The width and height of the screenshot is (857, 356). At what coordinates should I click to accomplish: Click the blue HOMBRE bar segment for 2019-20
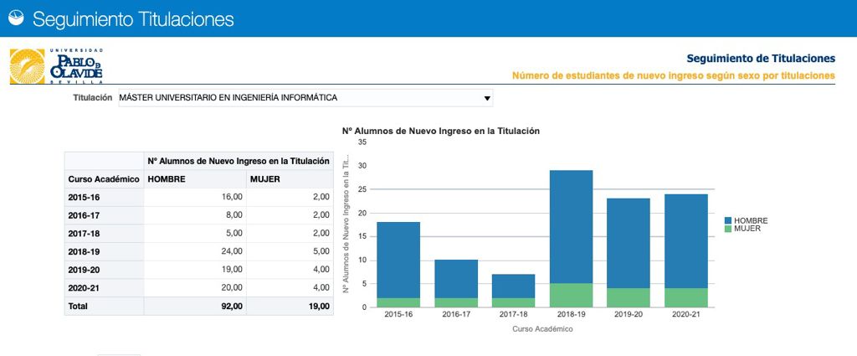click(x=629, y=244)
